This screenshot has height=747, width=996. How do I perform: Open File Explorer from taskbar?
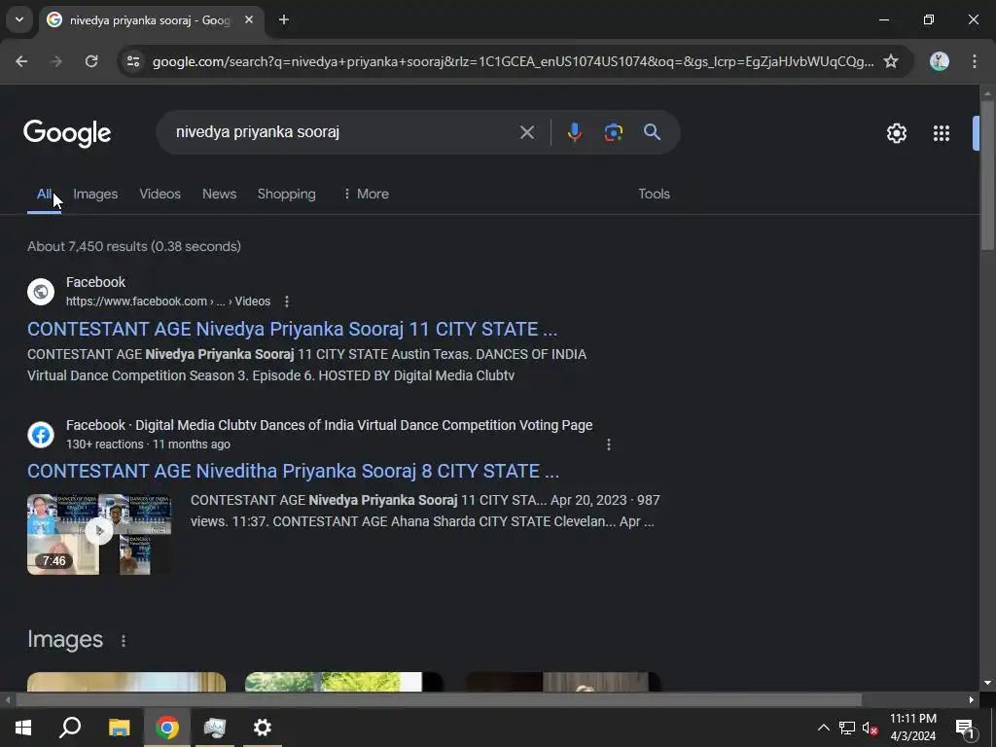tap(119, 728)
